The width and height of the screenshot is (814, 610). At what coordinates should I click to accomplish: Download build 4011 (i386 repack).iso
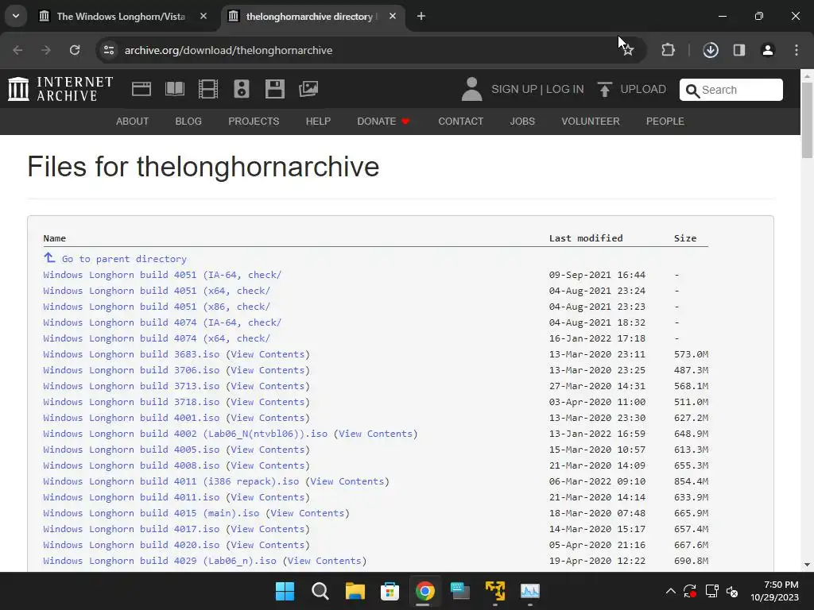coord(171,481)
